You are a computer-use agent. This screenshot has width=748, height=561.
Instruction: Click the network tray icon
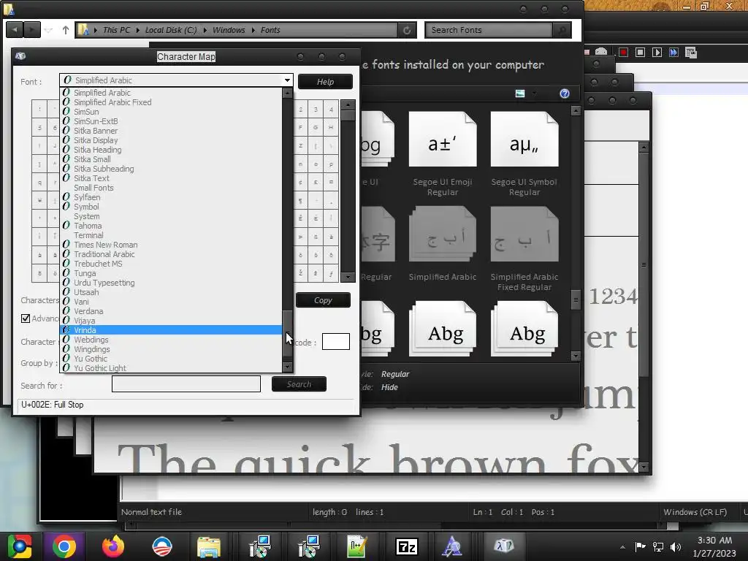tap(658, 546)
